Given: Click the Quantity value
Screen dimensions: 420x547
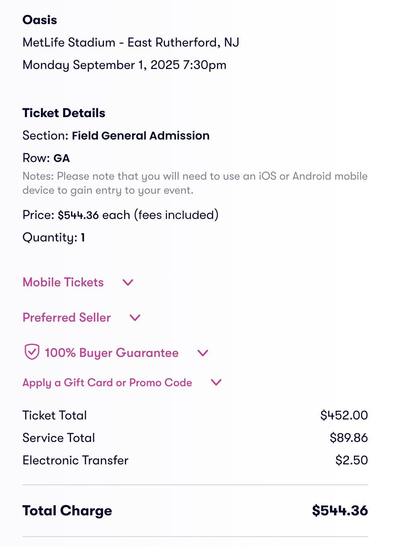Looking at the screenshot, I should click(83, 237).
